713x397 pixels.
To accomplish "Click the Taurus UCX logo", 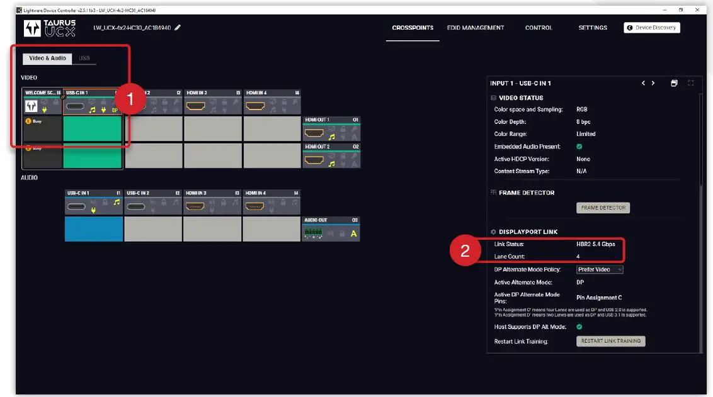I will click(50, 28).
